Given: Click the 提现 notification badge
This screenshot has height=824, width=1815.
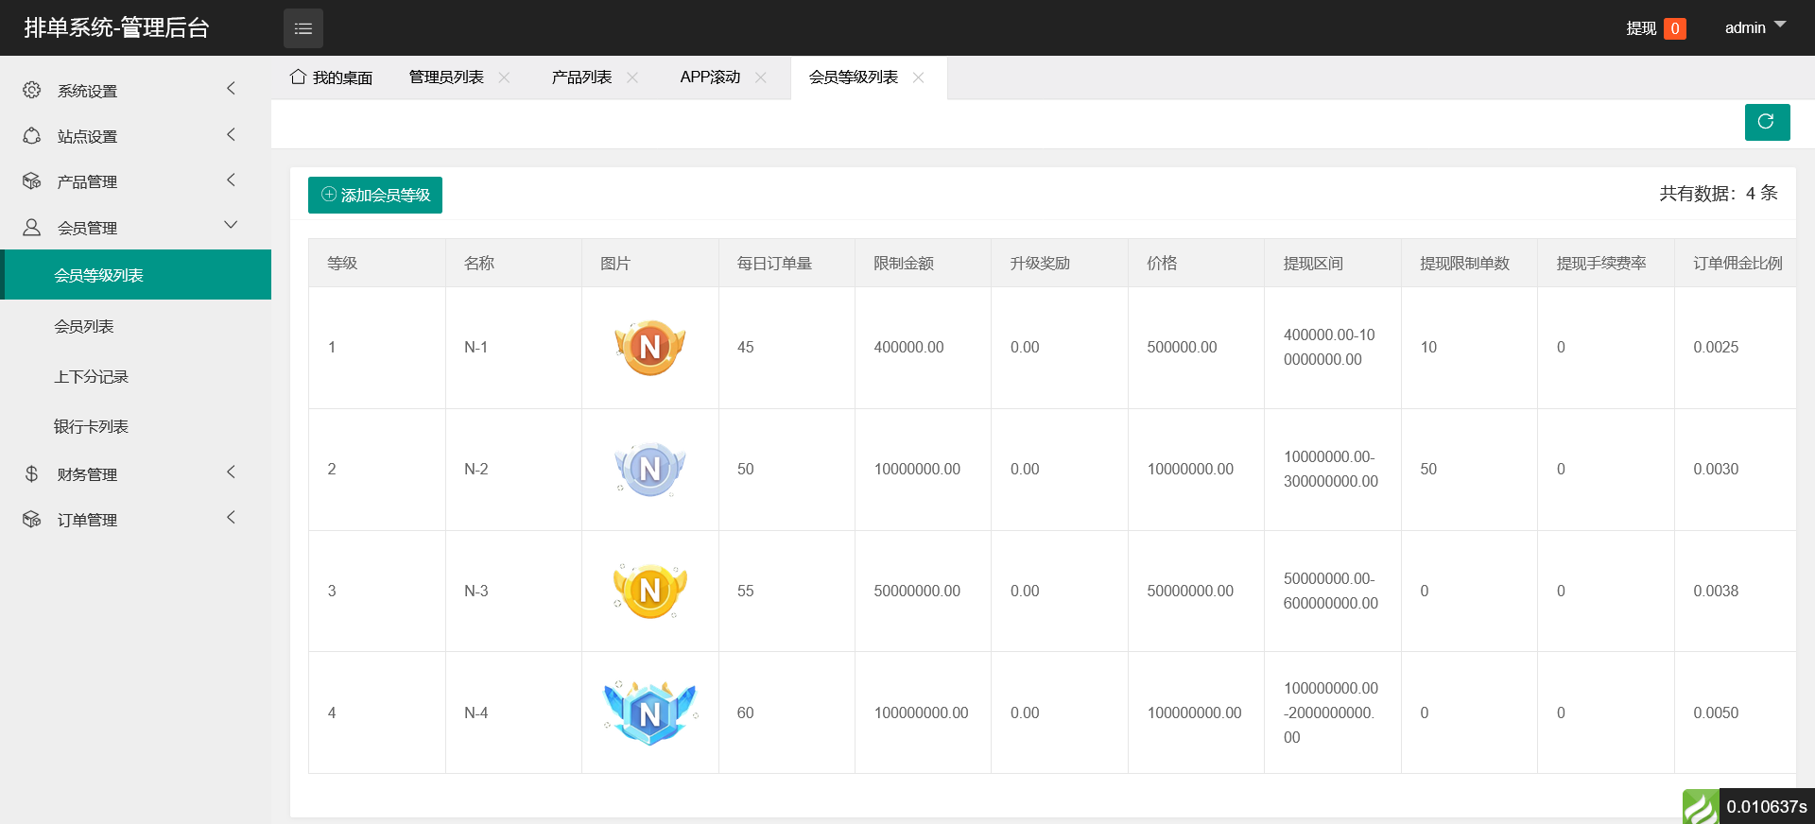Looking at the screenshot, I should tap(1674, 28).
